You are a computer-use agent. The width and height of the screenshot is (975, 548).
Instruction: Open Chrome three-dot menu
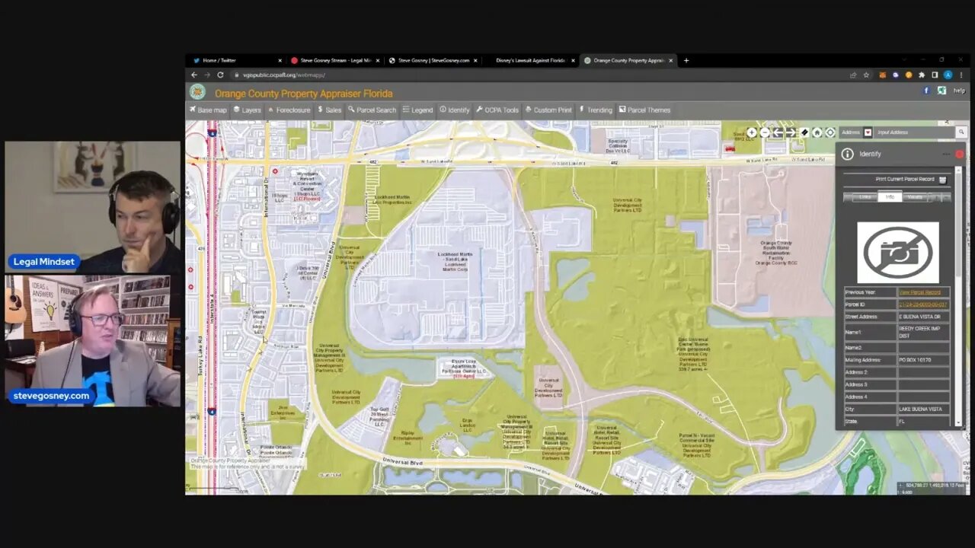961,75
